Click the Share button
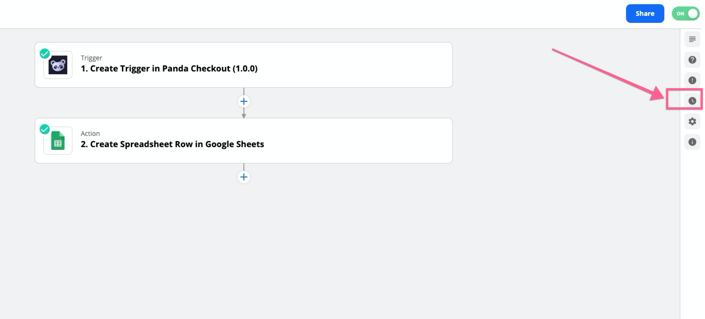 645,14
